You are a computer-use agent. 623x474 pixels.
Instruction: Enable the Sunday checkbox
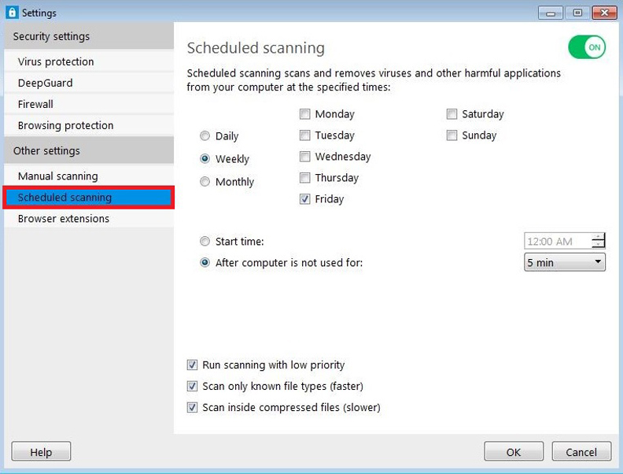click(x=452, y=135)
